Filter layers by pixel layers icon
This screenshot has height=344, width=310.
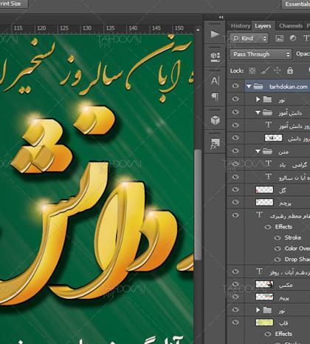coord(279,38)
